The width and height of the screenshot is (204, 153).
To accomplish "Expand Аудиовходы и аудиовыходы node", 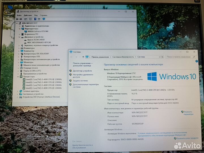I will point(20,26).
